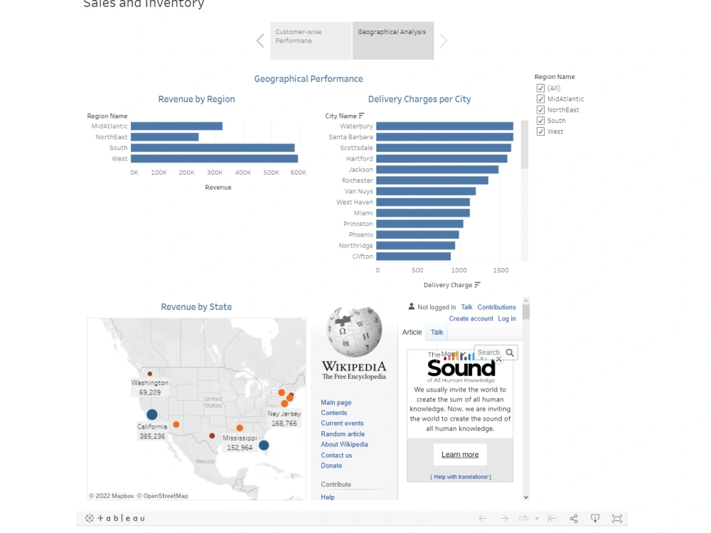The width and height of the screenshot is (711, 533).
Task: Reset the dashboard with the revert icon
Action: pos(552,518)
